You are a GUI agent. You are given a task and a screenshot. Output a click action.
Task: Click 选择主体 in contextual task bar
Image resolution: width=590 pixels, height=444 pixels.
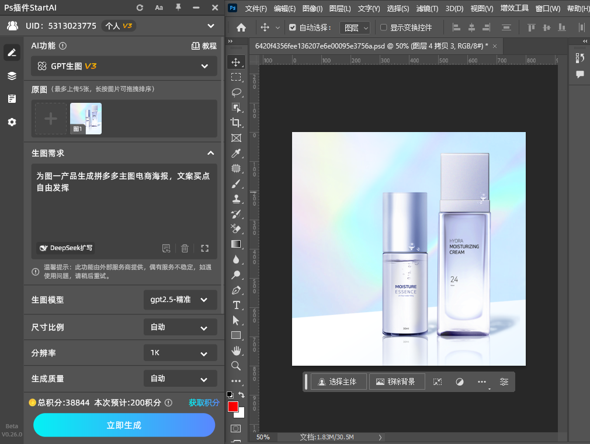pos(339,382)
